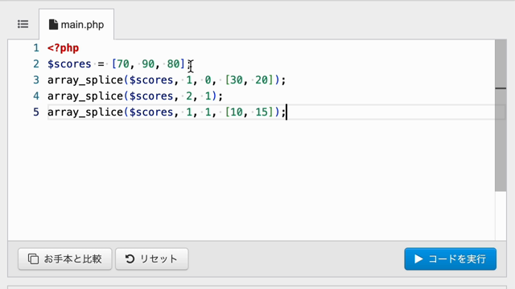Click line number 1 in the gutter
This screenshot has width=515, height=289.
coord(36,48)
